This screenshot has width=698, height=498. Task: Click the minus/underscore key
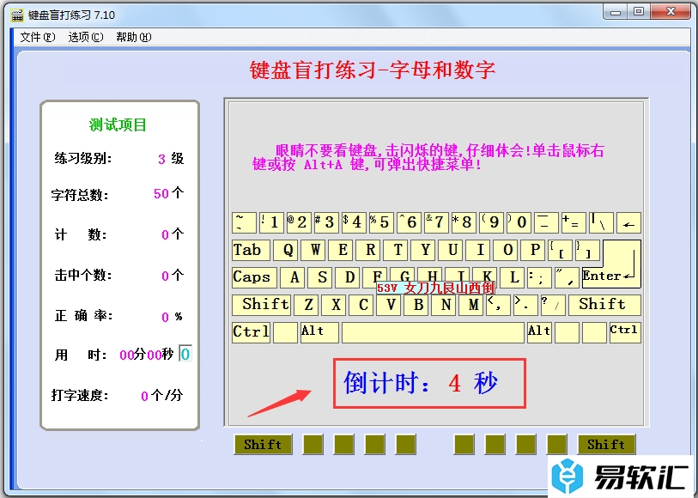pyautogui.click(x=547, y=223)
